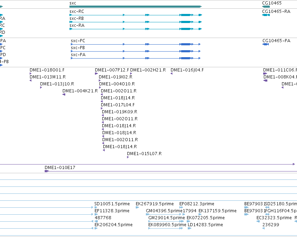The image size is (297, 237).
Task: Click the DME1-018O01.F BAC end
Action: (x=30, y=74)
